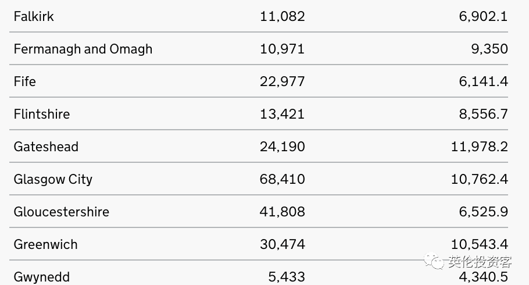This screenshot has height=285, width=529.
Task: Click the Gwynedd area name
Action: coord(42,277)
